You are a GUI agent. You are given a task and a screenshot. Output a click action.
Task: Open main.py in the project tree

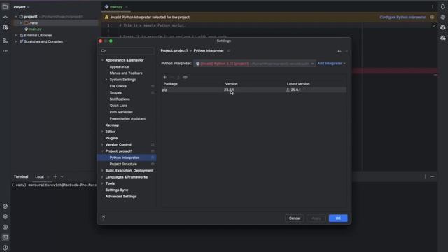(x=35, y=29)
